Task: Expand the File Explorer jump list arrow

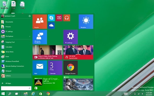Action: pos(30,36)
